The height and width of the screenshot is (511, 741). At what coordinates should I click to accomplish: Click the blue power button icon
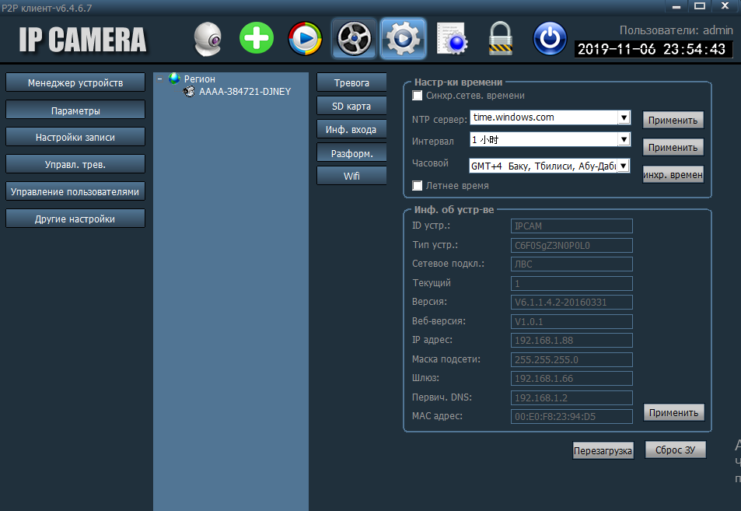[x=550, y=38]
